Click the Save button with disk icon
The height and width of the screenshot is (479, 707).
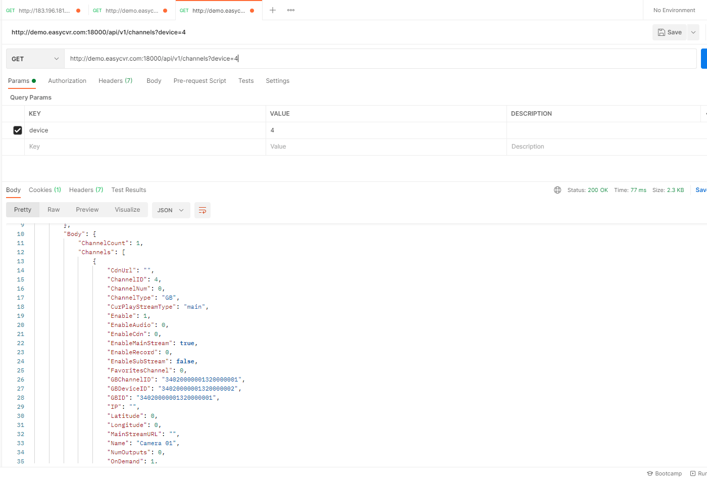coord(669,32)
